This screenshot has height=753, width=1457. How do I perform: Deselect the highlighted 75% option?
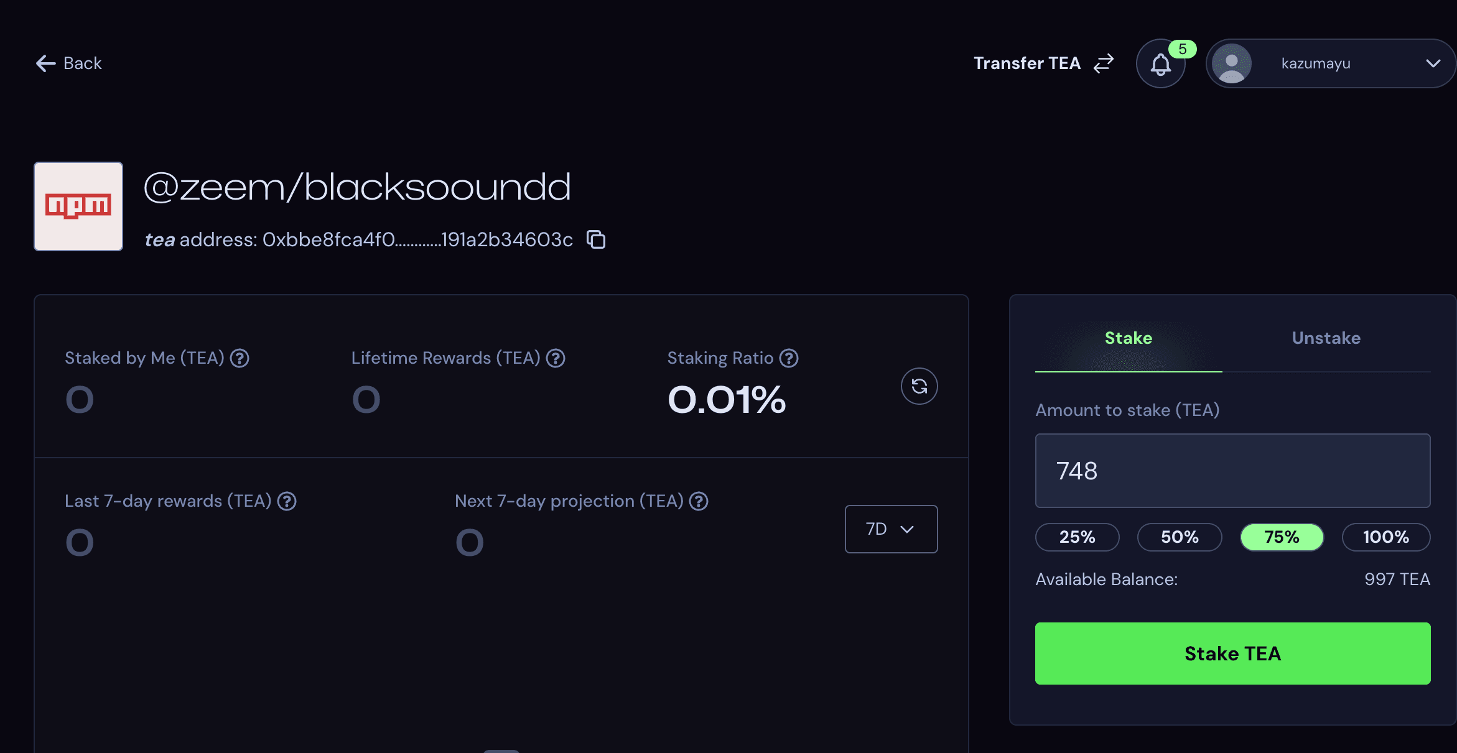[x=1282, y=537]
